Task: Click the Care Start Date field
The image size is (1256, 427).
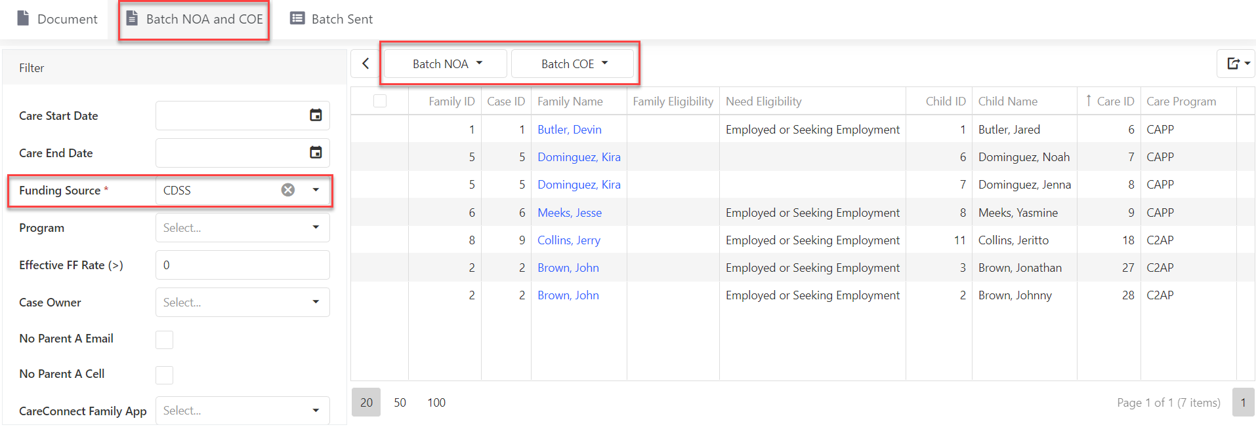Action: coord(243,115)
